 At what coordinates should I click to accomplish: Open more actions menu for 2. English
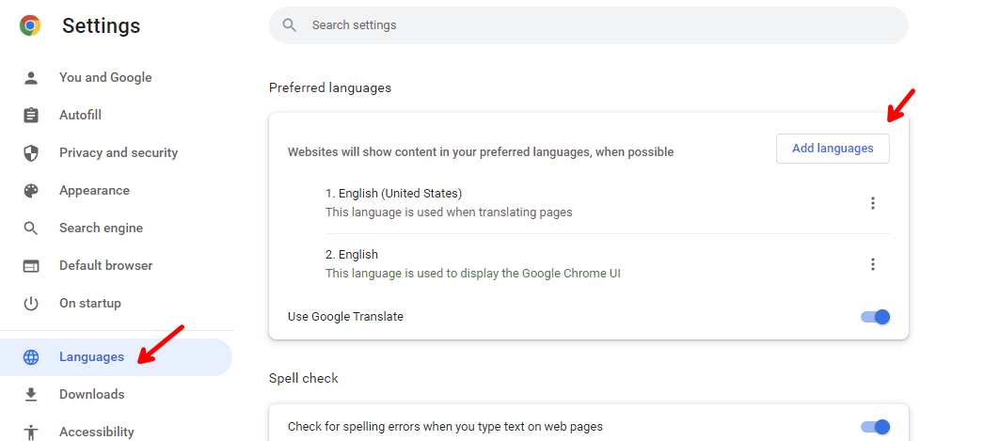click(872, 264)
